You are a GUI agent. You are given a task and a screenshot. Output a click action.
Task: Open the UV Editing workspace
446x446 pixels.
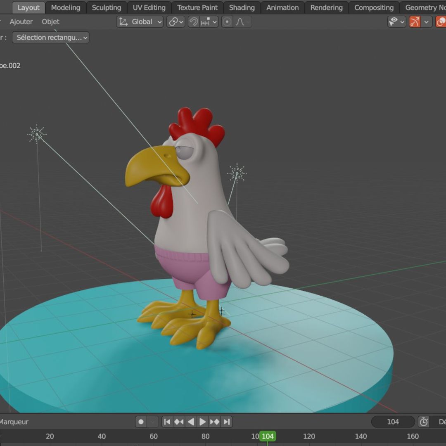pyautogui.click(x=149, y=7)
